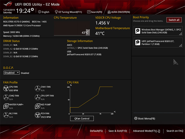Select the M.2 FAN icon
This screenshot has width=185, height=139.
[6, 115]
